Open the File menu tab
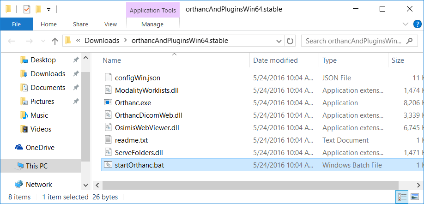 (17, 24)
